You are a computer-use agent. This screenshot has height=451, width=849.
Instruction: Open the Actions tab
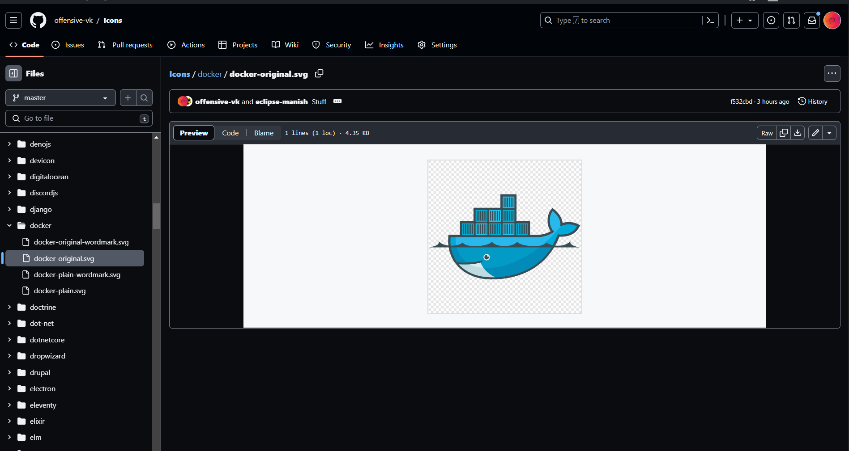pos(186,45)
